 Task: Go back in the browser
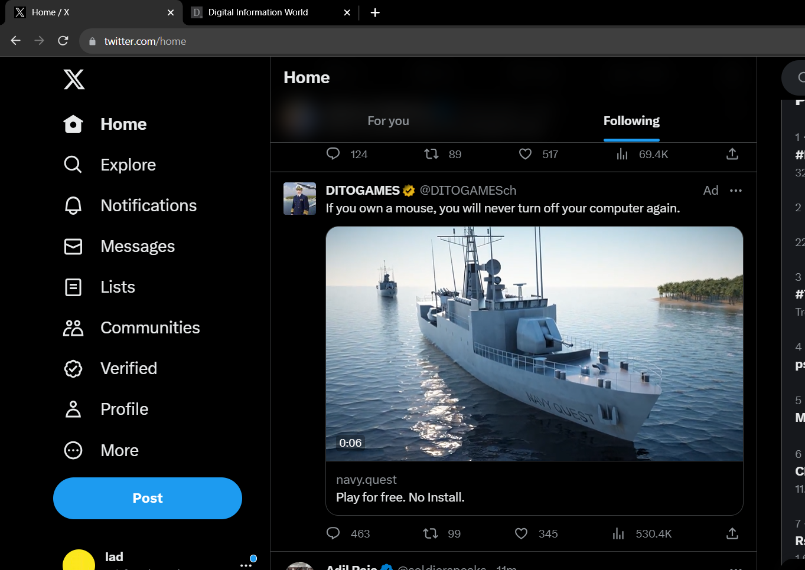[x=16, y=41]
